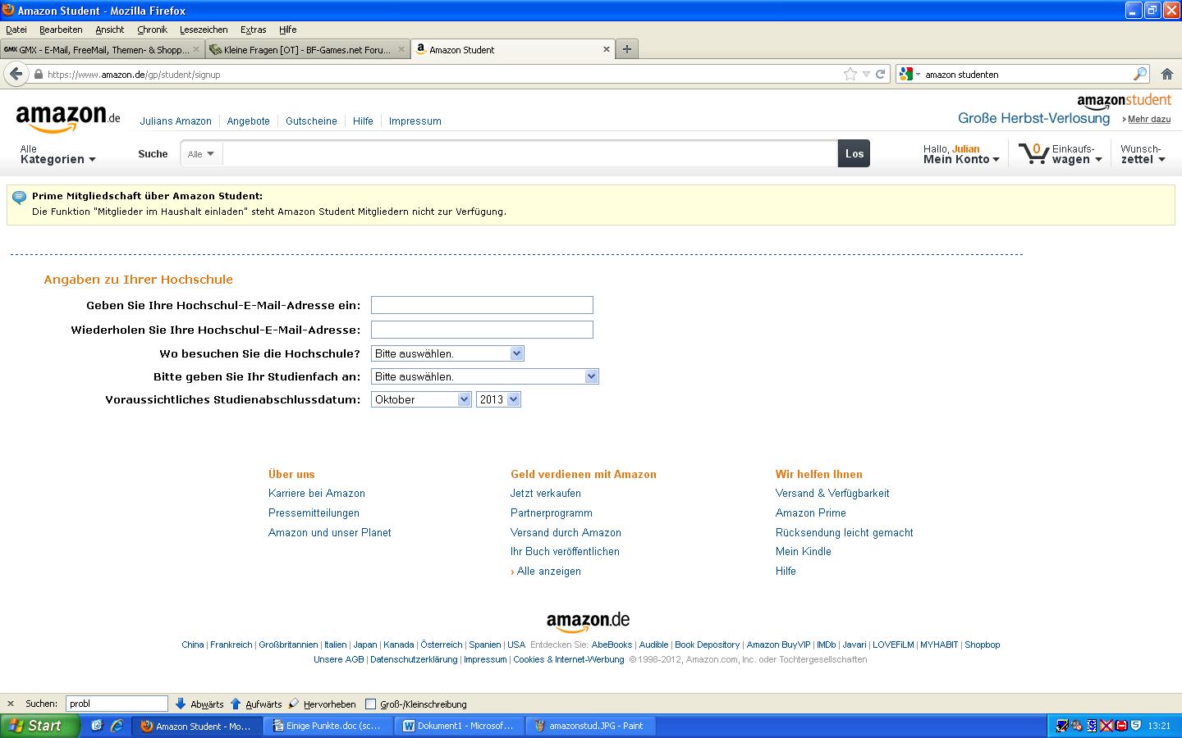Open the Gutscheine link
The width and height of the screenshot is (1182, 738).
311,121
